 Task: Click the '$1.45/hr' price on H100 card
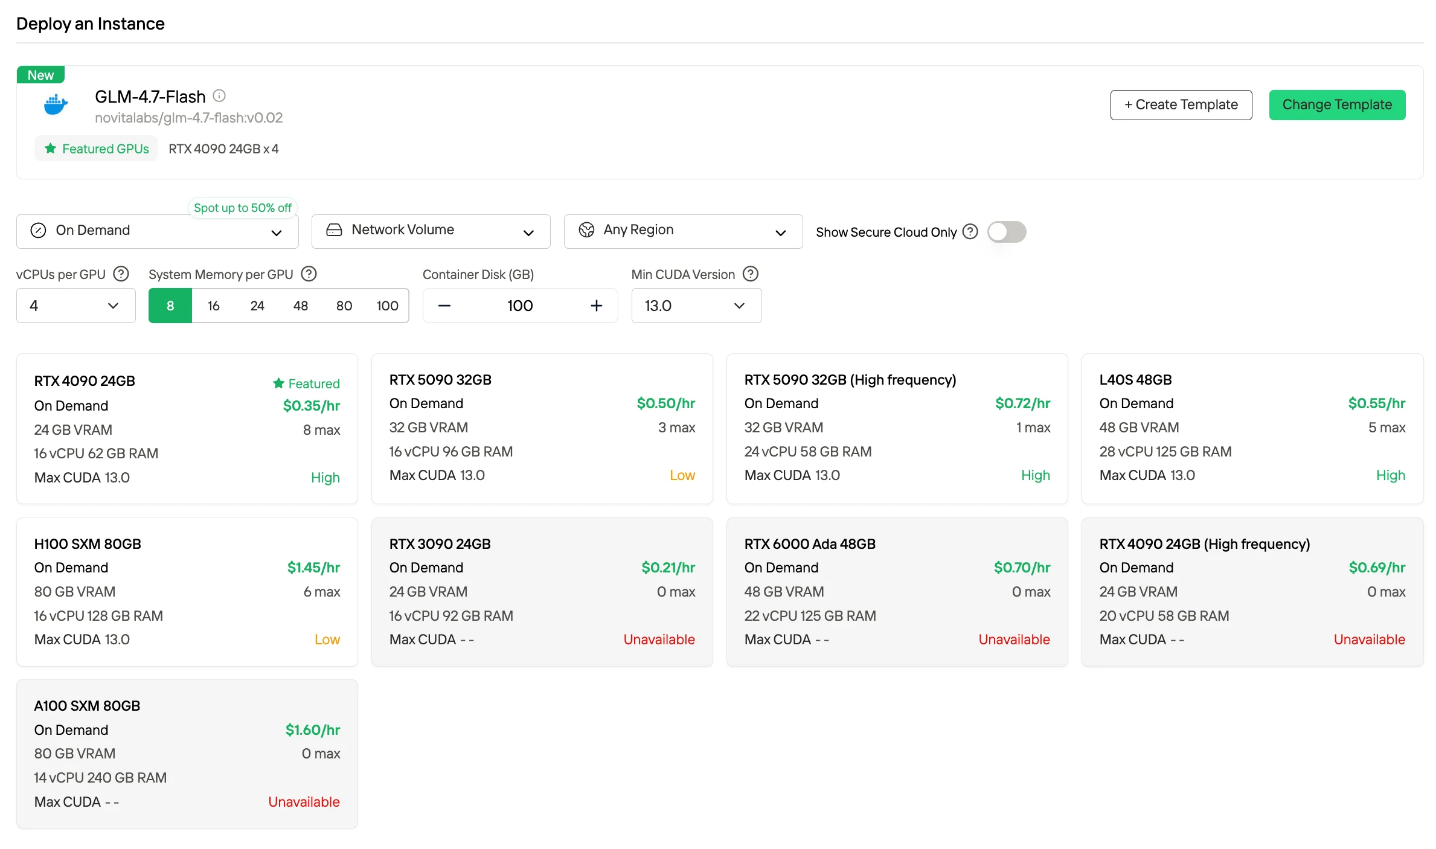coord(313,568)
